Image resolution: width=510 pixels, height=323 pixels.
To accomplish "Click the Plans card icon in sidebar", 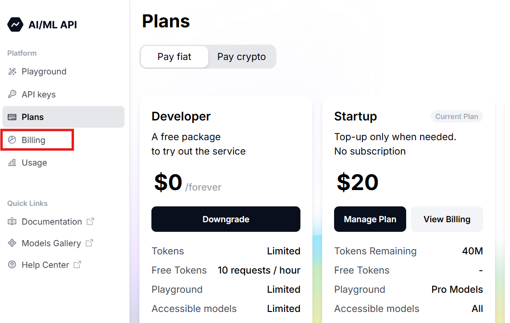I will coord(12,117).
